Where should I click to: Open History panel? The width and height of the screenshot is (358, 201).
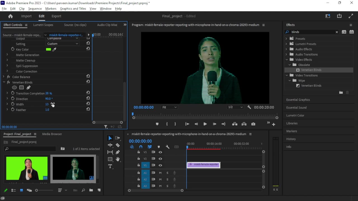(x=291, y=139)
